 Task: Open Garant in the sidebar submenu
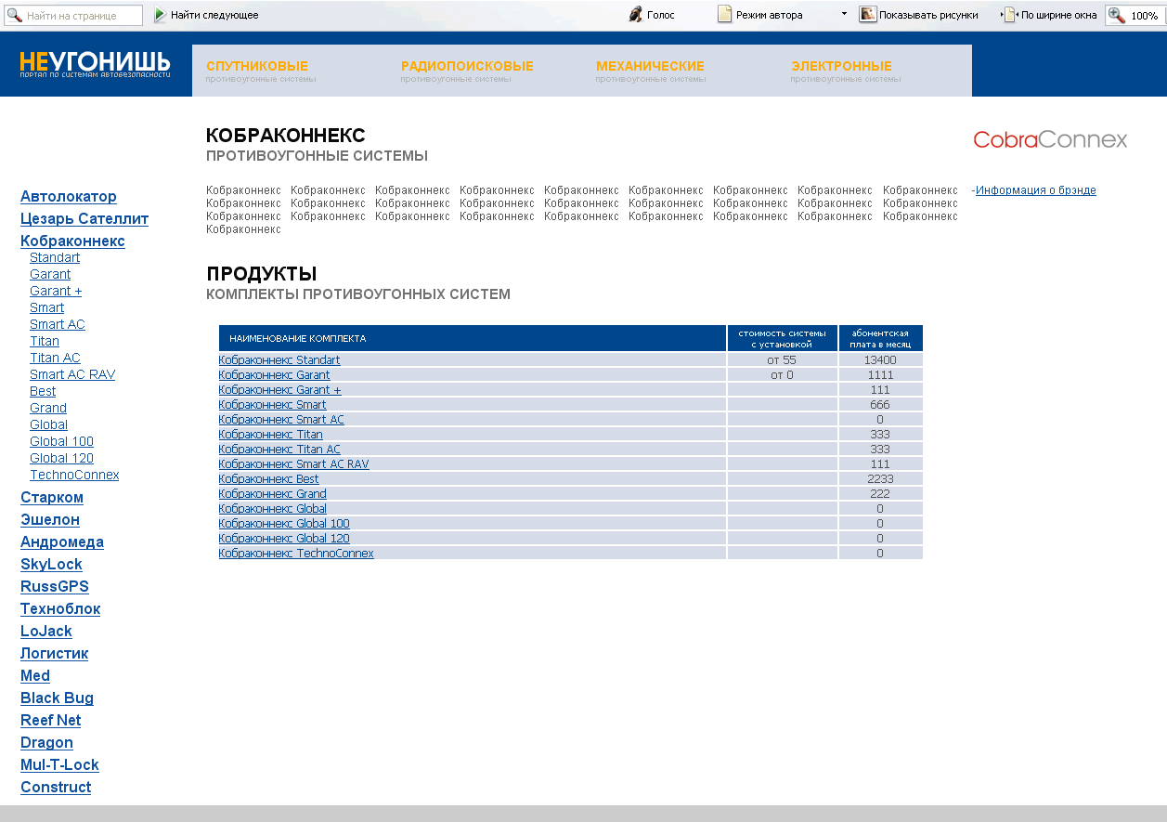(x=50, y=274)
